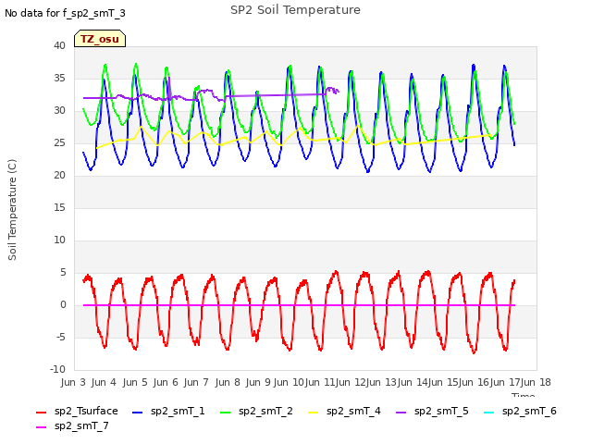Toggle sp2_smT_7 legend entry
Viewport: 592px width, 444px height.
(72, 425)
